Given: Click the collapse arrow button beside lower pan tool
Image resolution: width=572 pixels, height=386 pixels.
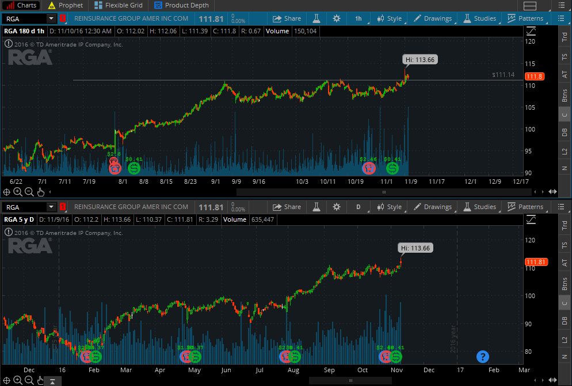Looking at the screenshot, I should [x=52, y=381].
